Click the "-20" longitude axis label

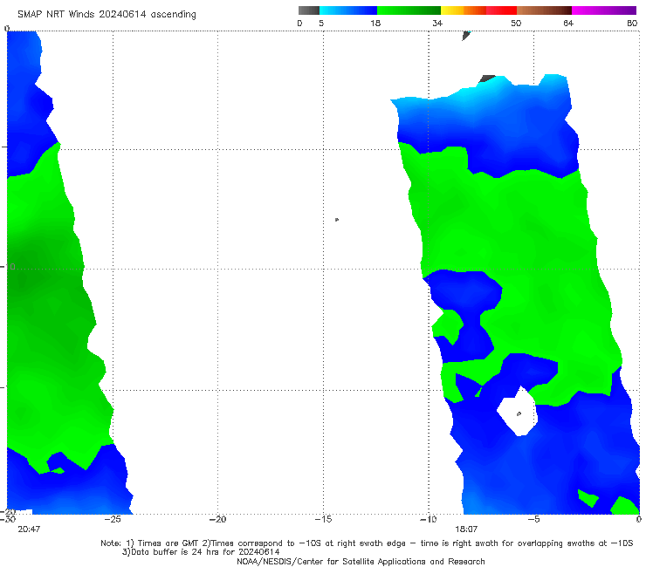pos(217,519)
